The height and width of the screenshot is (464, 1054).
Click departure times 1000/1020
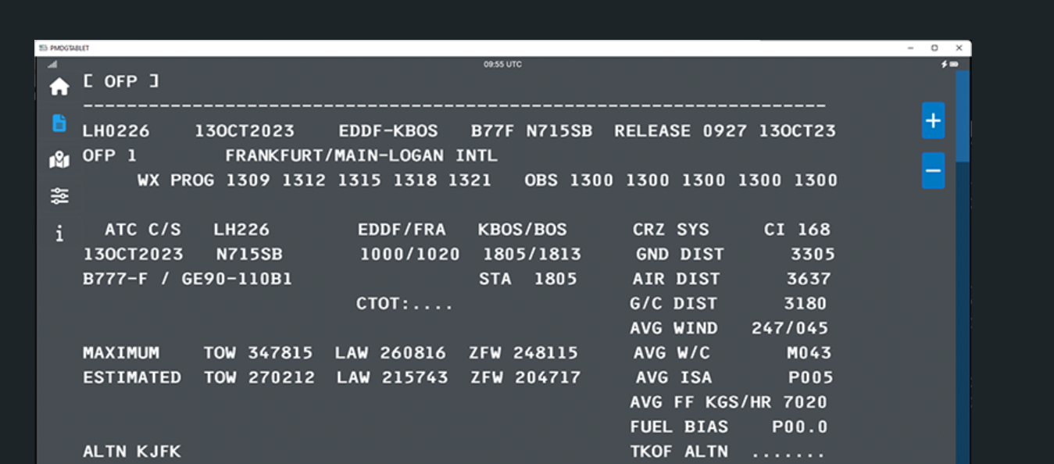click(x=410, y=255)
